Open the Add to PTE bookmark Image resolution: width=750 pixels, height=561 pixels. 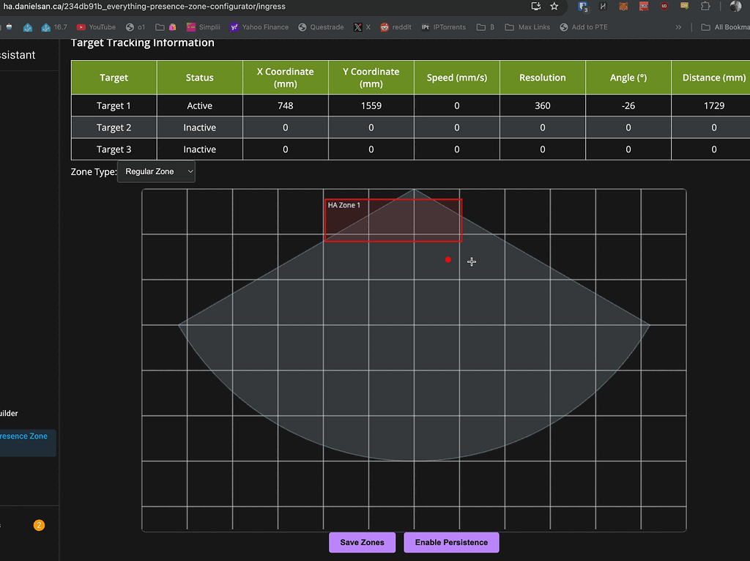coord(583,27)
